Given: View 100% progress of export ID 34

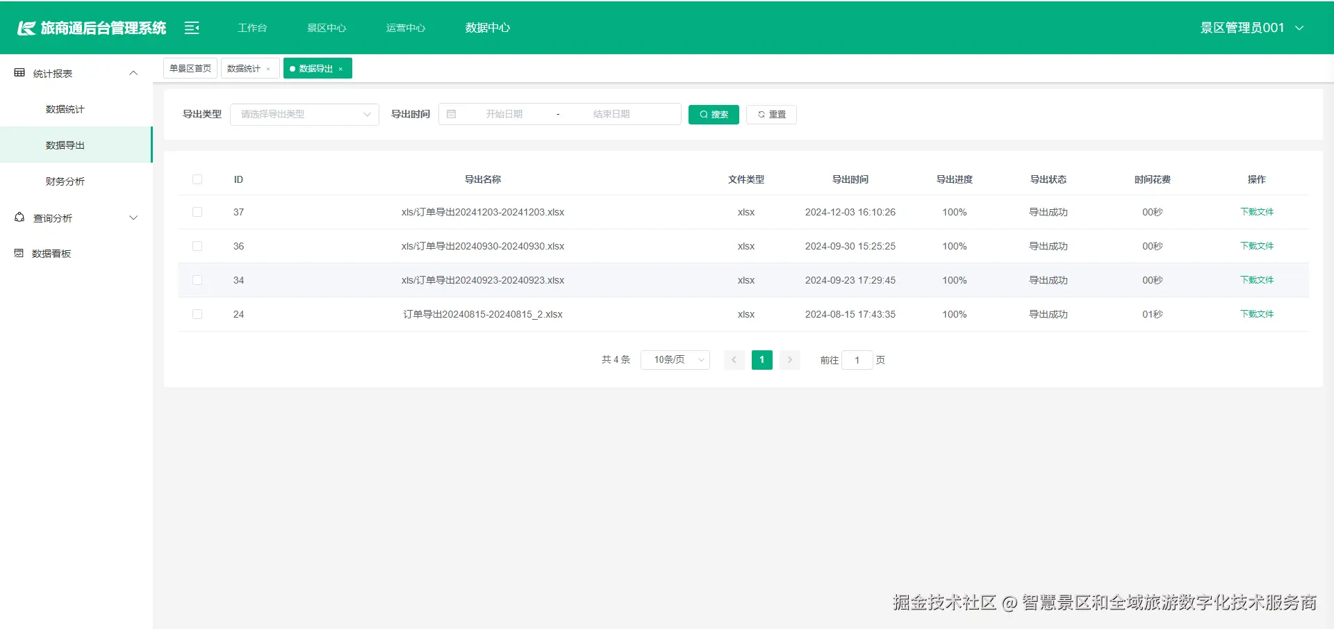Looking at the screenshot, I should (954, 279).
